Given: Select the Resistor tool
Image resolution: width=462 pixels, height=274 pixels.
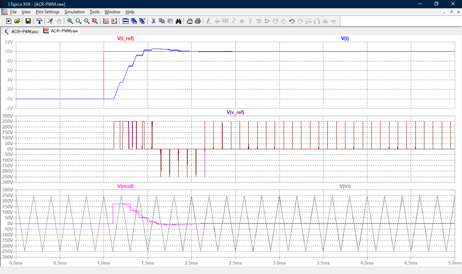Looking at the screenshot, I should click(x=234, y=21).
